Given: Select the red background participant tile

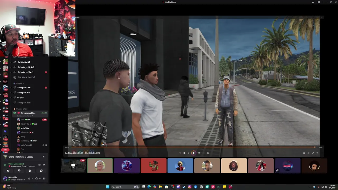Looking at the screenshot, I should coord(154,166).
